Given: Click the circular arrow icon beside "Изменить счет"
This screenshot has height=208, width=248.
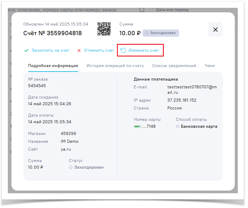Looking at the screenshot, I should pyautogui.click(x=123, y=50).
